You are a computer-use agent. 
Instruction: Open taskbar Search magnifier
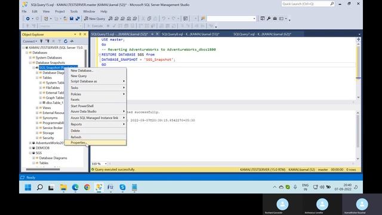40,187
